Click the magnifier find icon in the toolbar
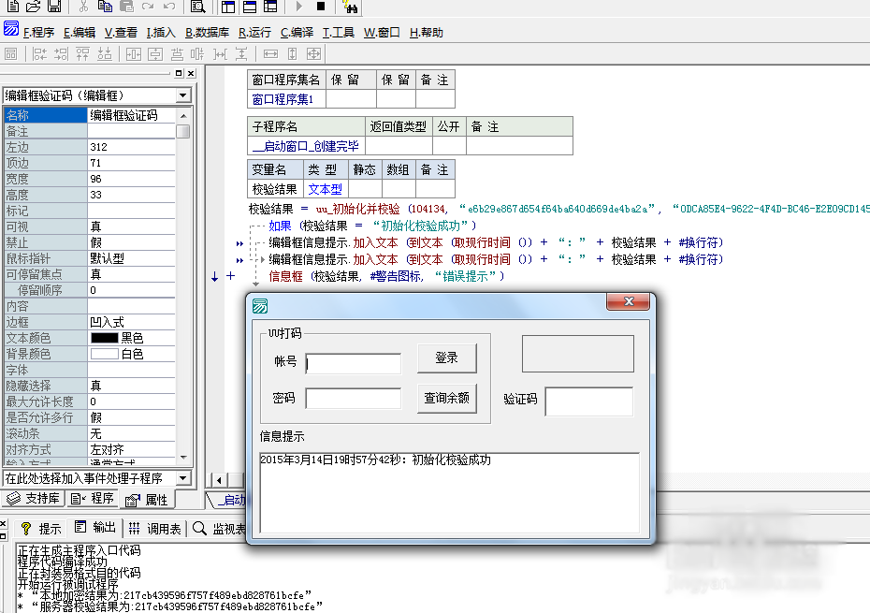Screen dimensions: 870x613 click(197, 7)
